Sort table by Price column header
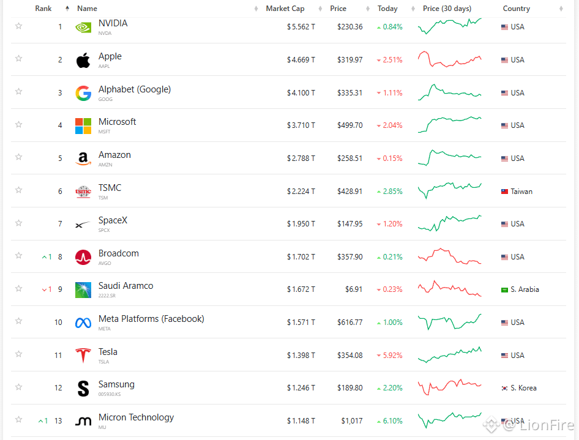 (x=338, y=9)
